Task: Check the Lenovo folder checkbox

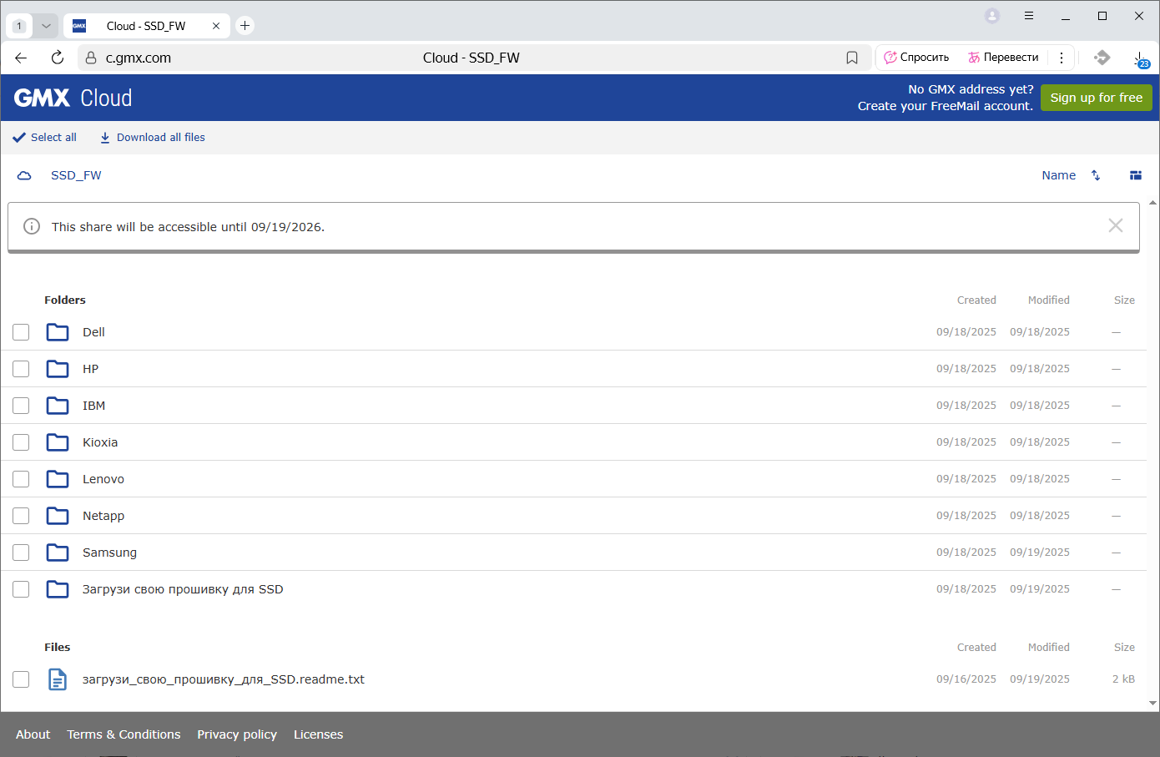Action: point(21,479)
